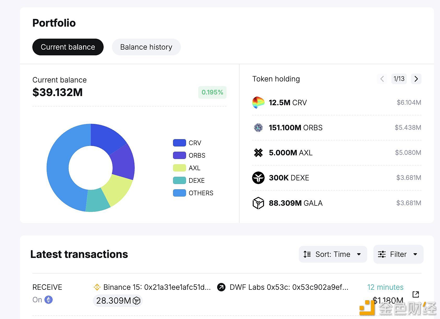440x319 pixels.
Task: Open the Sort: Time dropdown
Action: coord(333,254)
